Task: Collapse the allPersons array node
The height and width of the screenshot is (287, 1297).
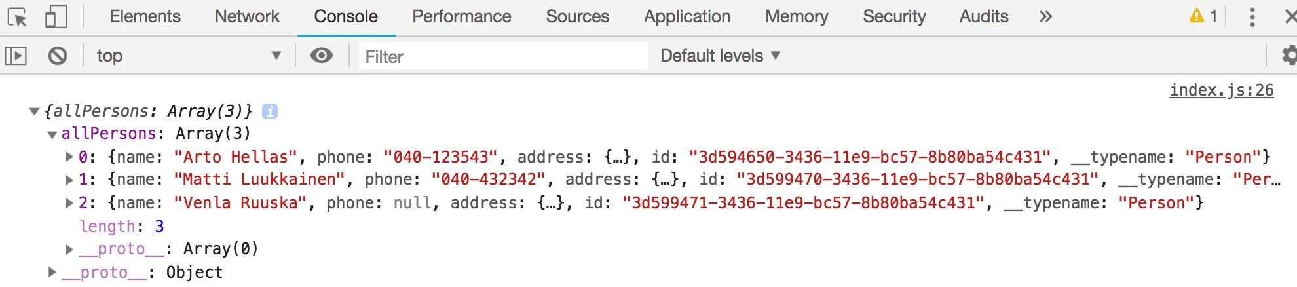Action: click(x=52, y=134)
